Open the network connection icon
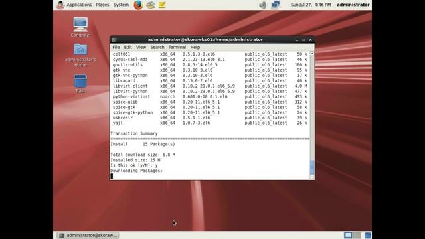Image resolution: width=425 pixels, height=239 pixels. (276, 5)
